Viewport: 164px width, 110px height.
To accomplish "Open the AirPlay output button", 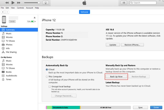I will (x=46, y=3).
